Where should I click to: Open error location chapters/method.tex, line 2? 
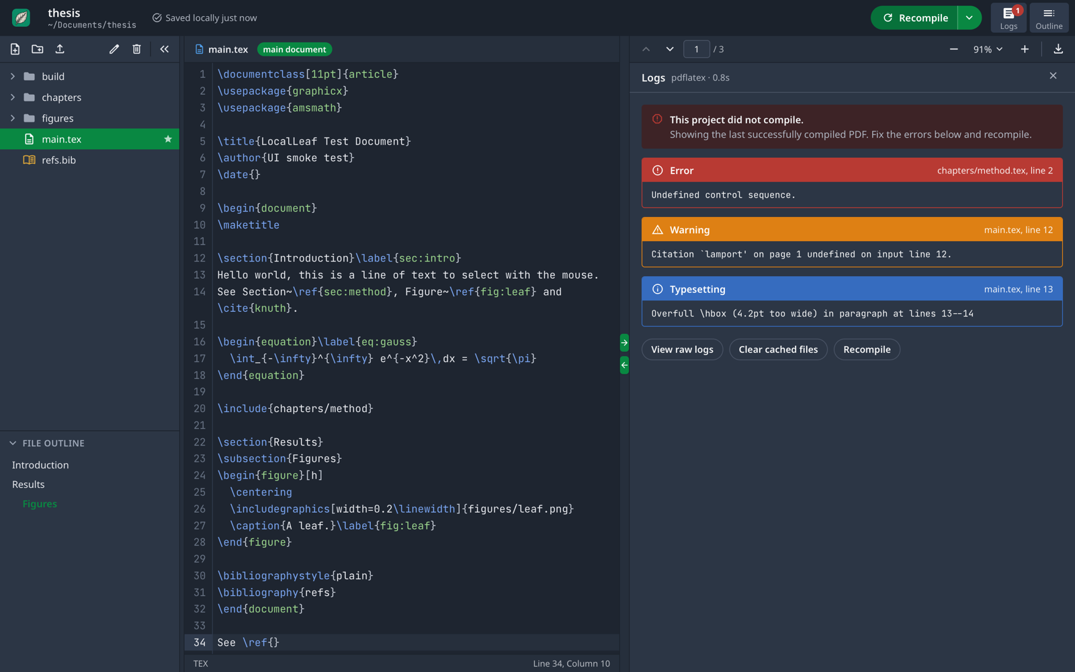pyautogui.click(x=995, y=171)
